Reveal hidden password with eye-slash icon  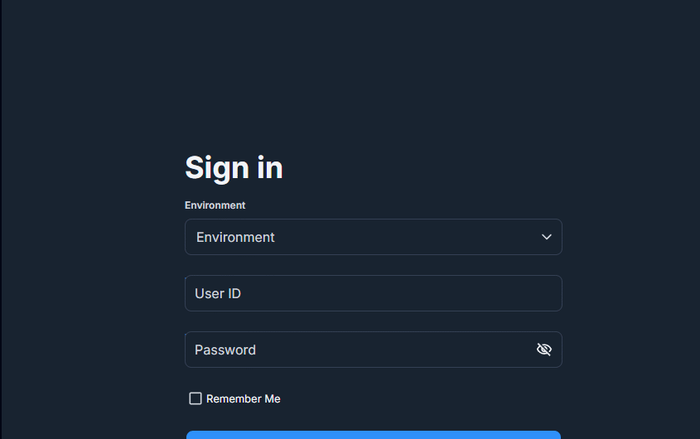click(x=543, y=350)
